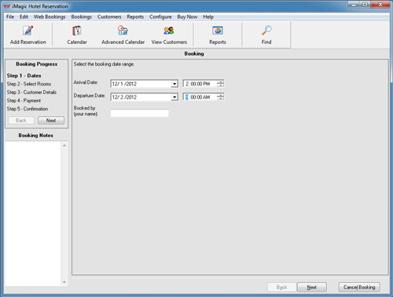The width and height of the screenshot is (393, 297).
Task: Minimize the iMagic Hotel Reservation window
Action: (354, 5)
